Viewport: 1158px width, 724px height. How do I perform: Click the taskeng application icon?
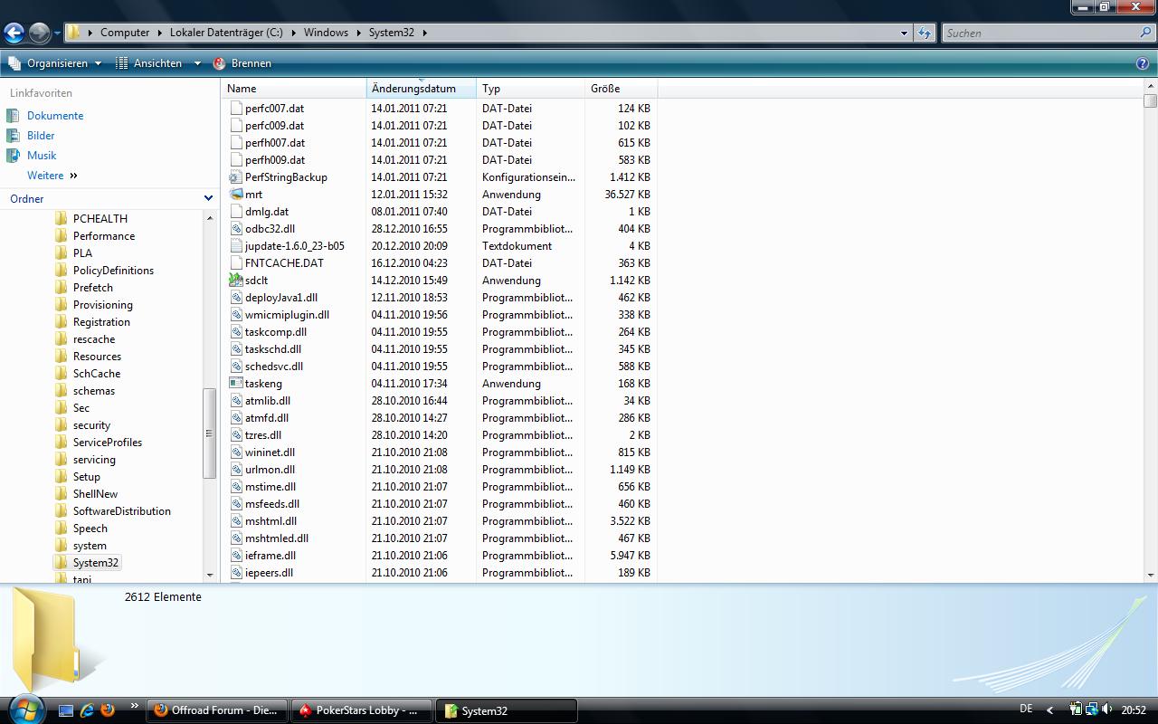[x=236, y=384]
